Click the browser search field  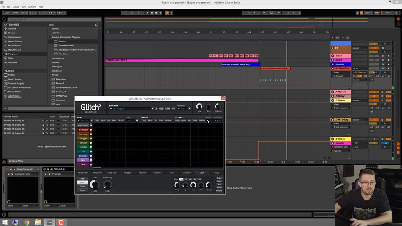(x=54, y=20)
